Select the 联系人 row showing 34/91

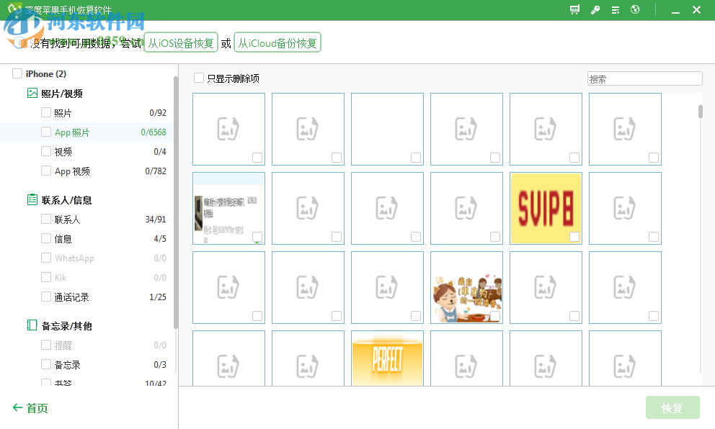click(x=86, y=219)
